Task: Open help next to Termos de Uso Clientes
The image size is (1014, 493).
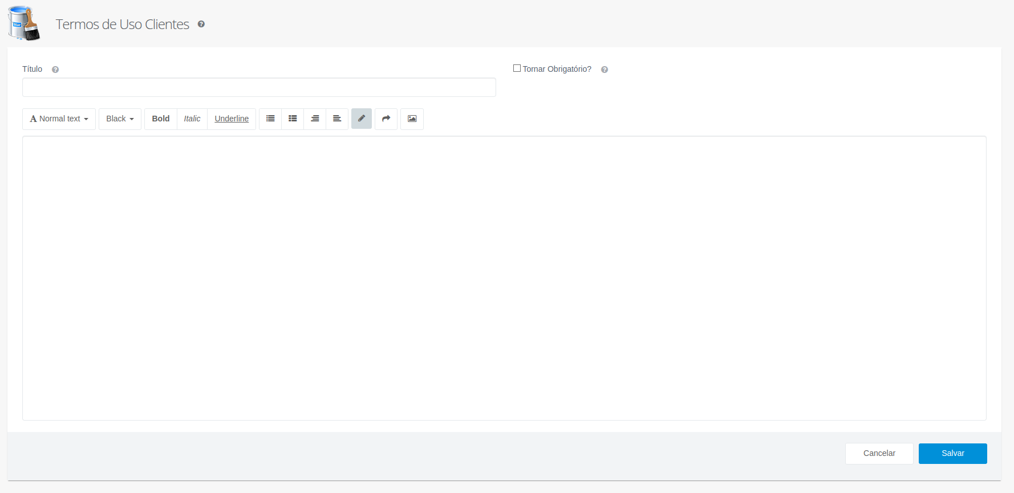Action: (201, 24)
